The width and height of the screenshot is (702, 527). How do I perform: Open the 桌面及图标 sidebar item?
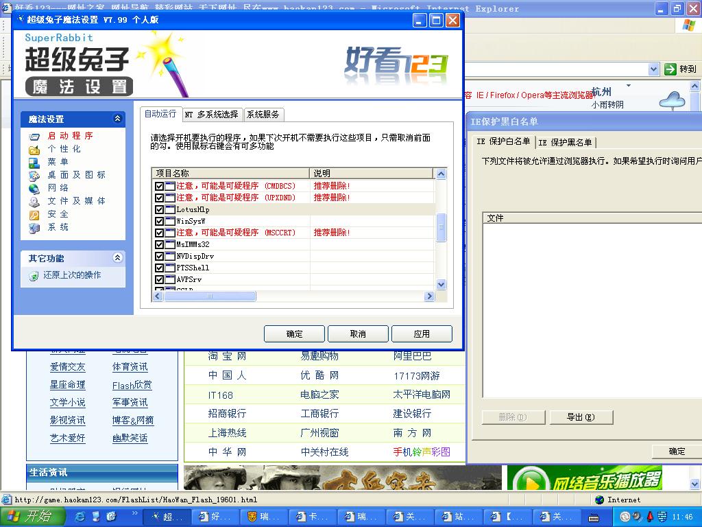point(77,175)
